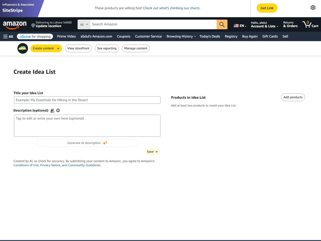Open the All search category dropdown
The image size is (321, 241).
84,24
